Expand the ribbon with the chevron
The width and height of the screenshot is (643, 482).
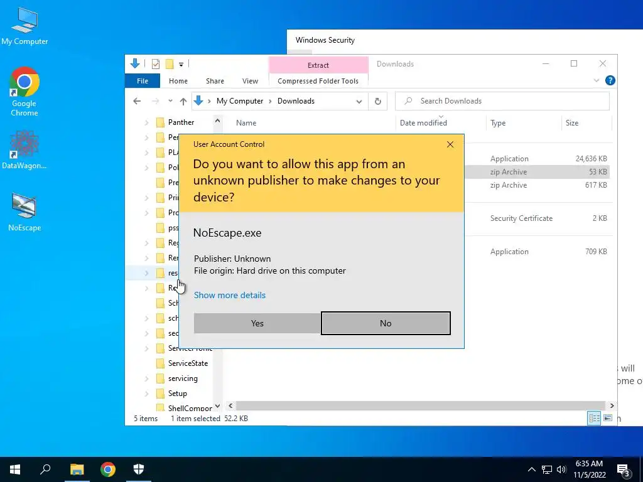pos(597,81)
